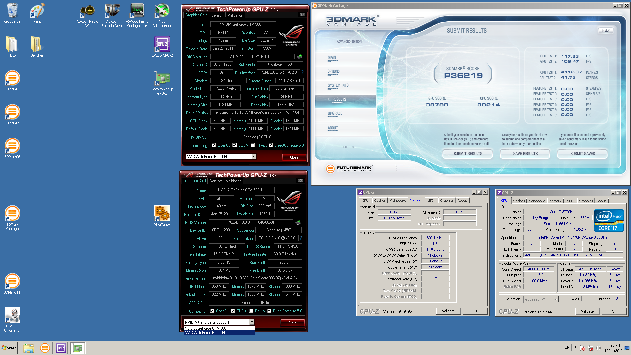The height and width of the screenshot is (355, 631).
Task: Click the SUBMIT RESULTS button
Action: [x=468, y=154]
